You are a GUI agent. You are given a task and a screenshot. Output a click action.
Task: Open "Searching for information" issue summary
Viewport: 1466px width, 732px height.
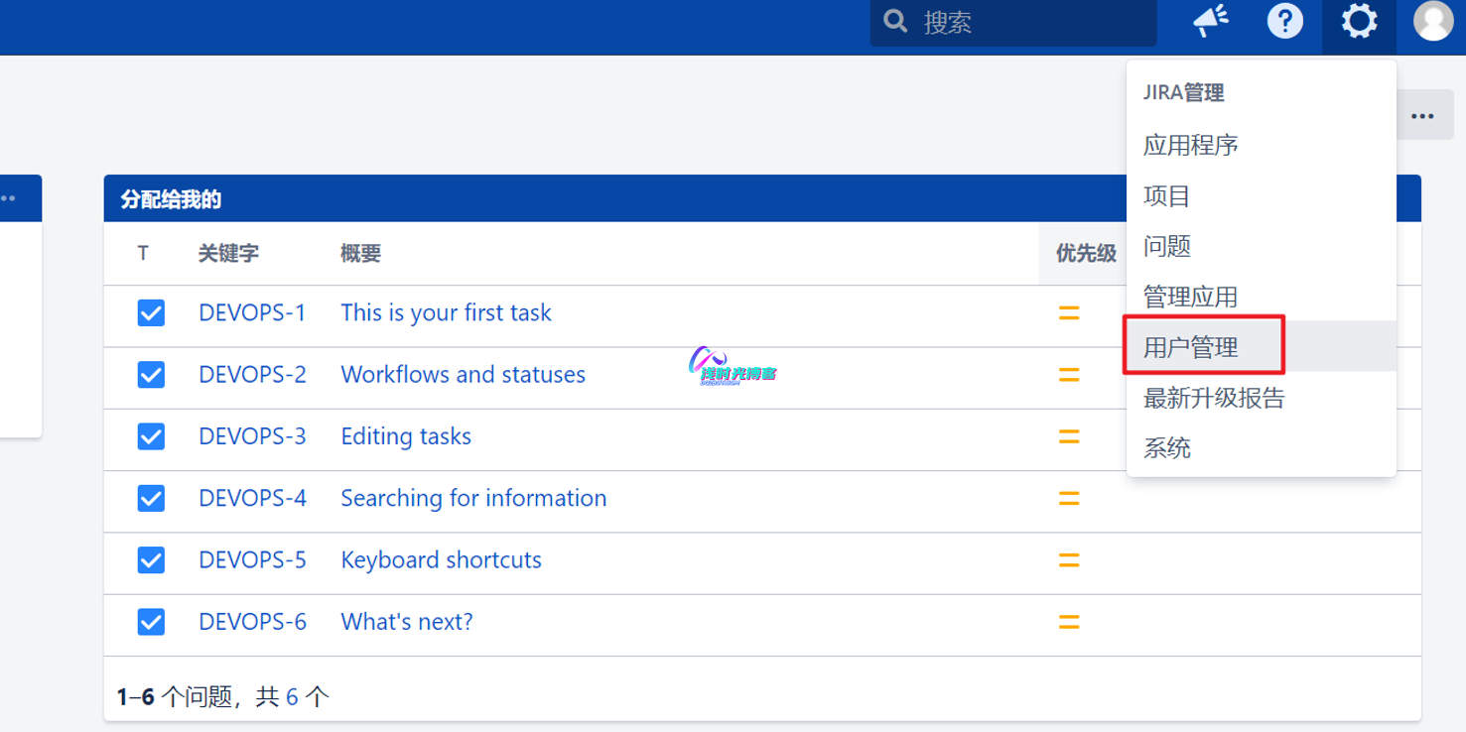473,499
